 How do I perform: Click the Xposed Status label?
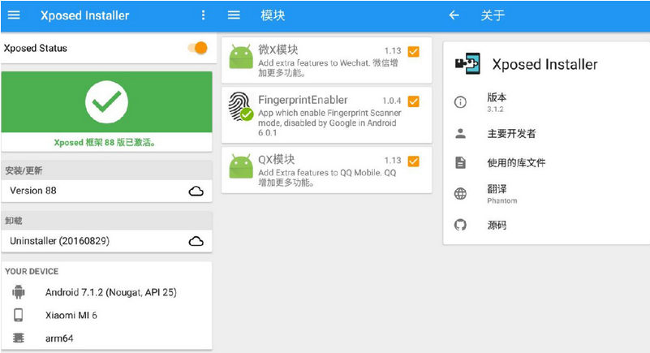point(35,48)
